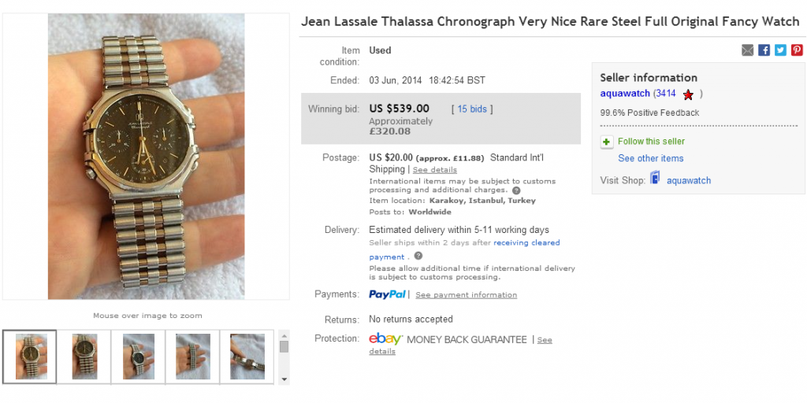The width and height of the screenshot is (807, 403).
Task: Open See payment information link
Action: (466, 295)
